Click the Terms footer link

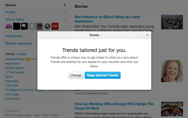[x=45, y=115]
